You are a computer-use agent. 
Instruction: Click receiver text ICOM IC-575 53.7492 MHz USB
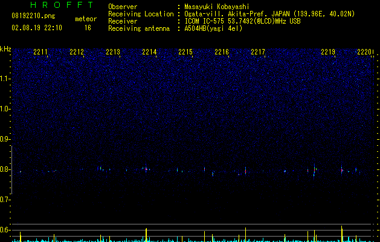(x=242, y=21)
